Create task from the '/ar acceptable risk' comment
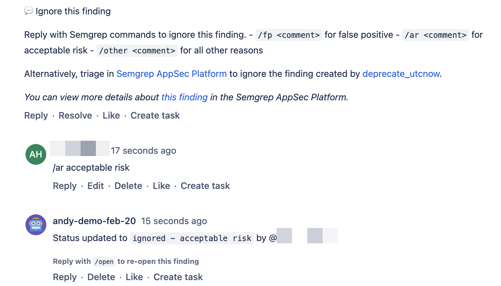 click(205, 186)
